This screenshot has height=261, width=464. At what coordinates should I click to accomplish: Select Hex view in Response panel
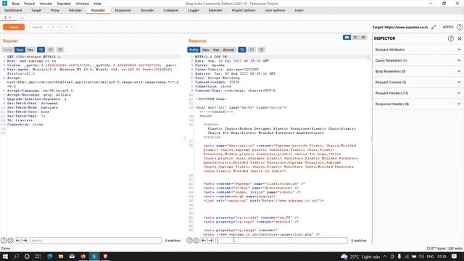click(216, 50)
